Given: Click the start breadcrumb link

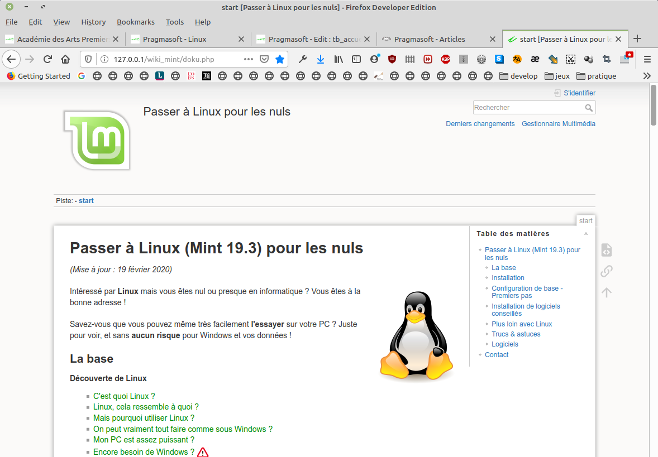Looking at the screenshot, I should pos(86,201).
